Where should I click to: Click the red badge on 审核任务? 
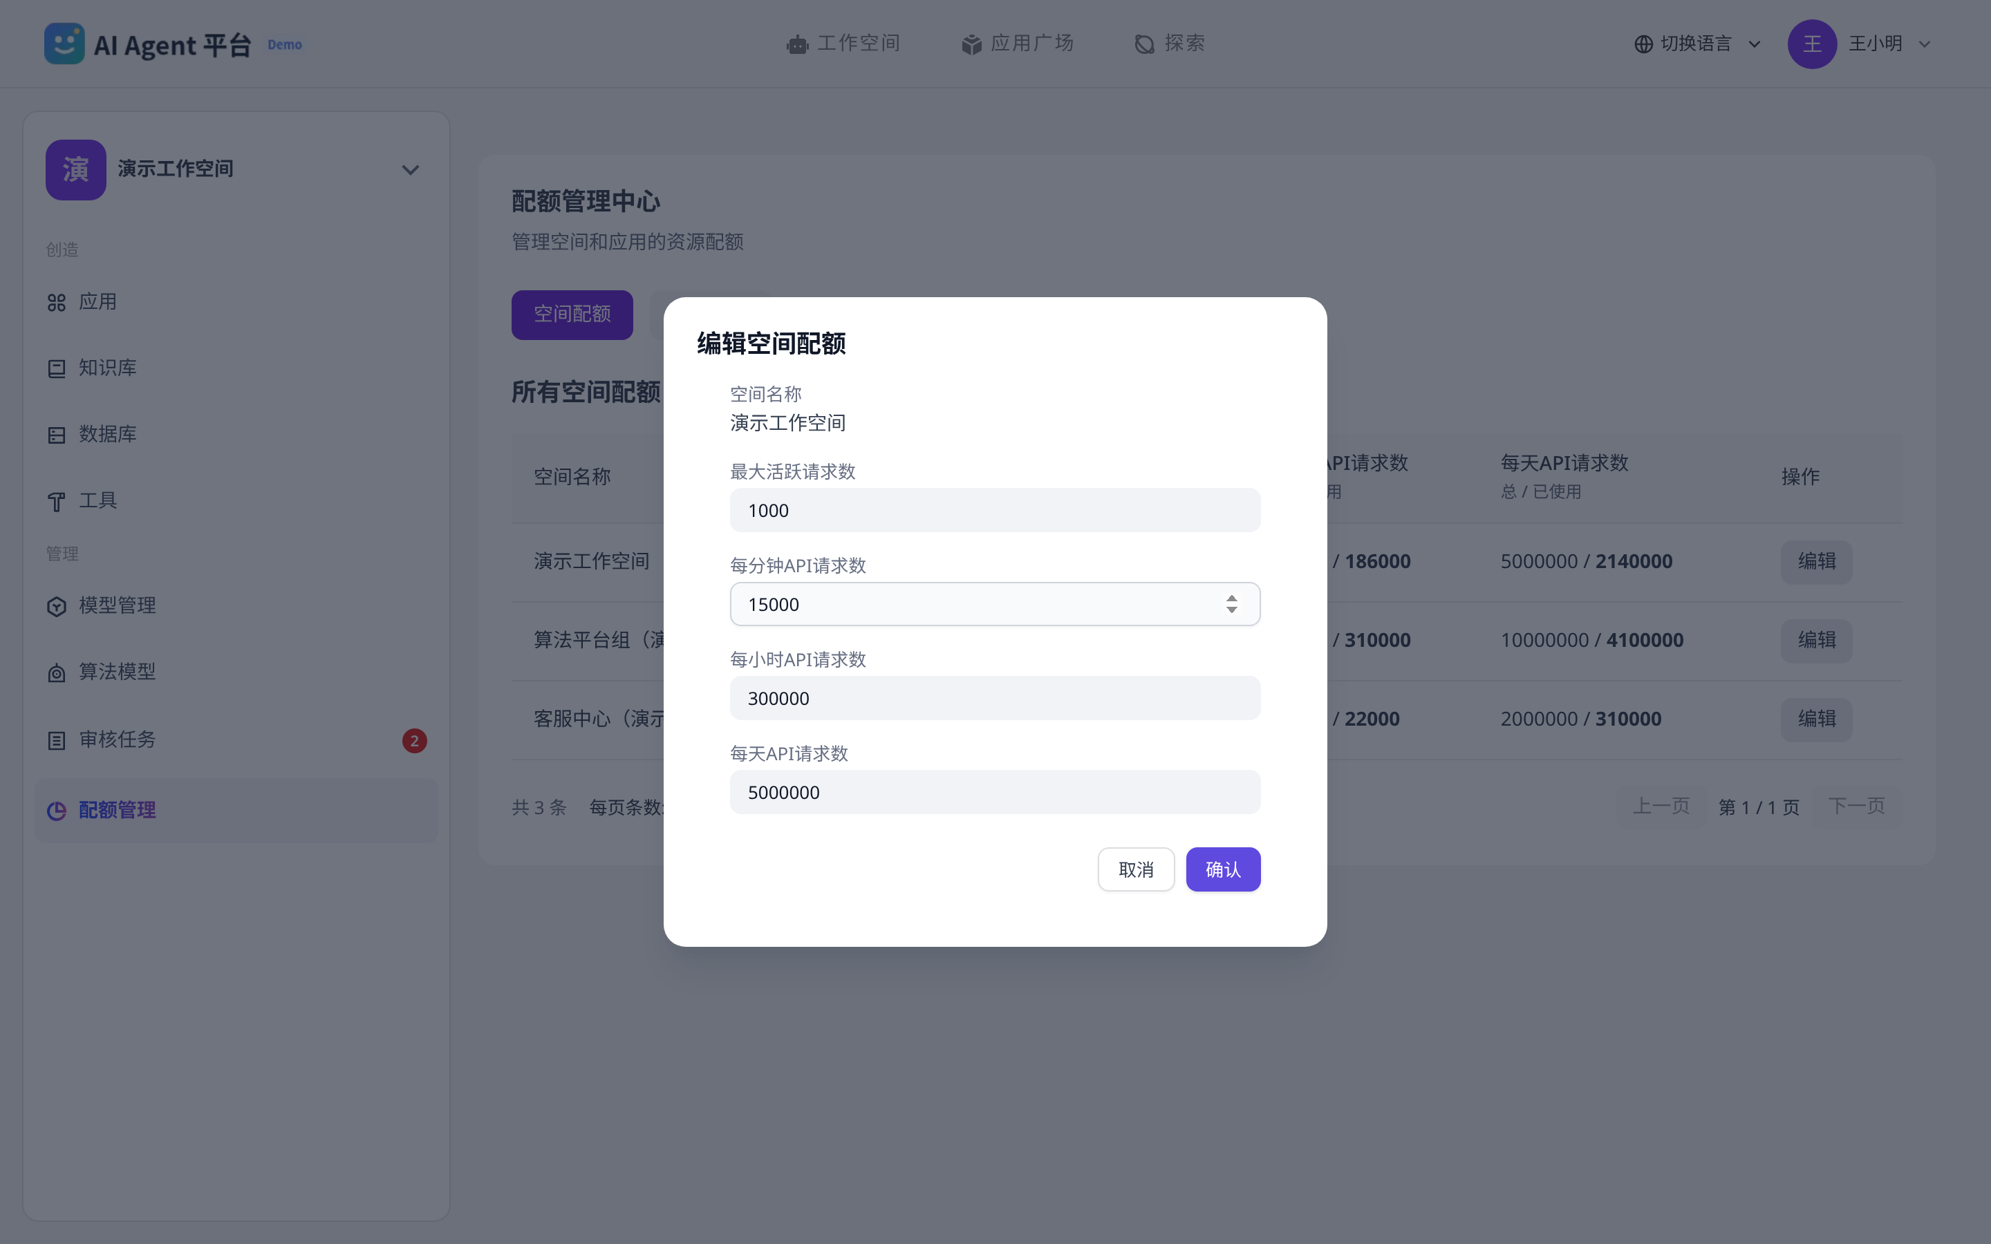coord(415,740)
